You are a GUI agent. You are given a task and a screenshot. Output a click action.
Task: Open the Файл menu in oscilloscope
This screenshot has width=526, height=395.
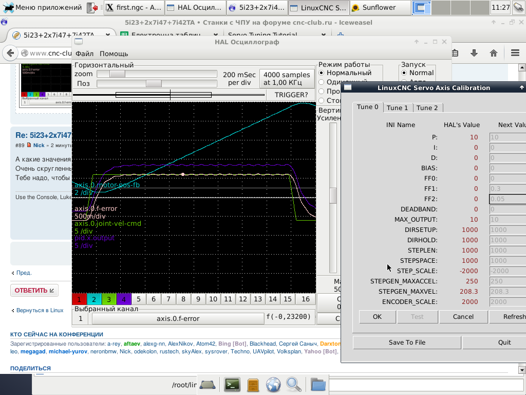coord(84,53)
